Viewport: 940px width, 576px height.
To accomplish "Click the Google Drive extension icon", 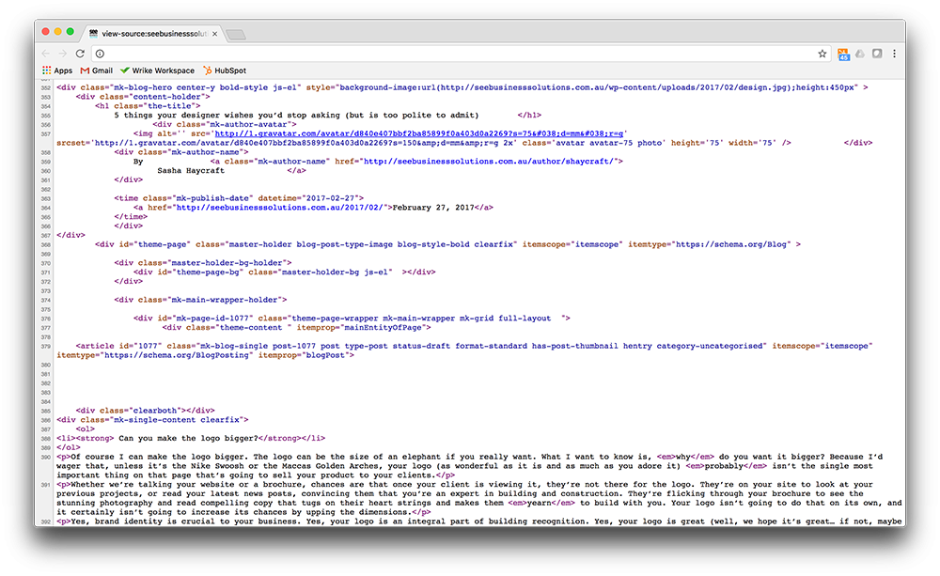I will coord(860,54).
